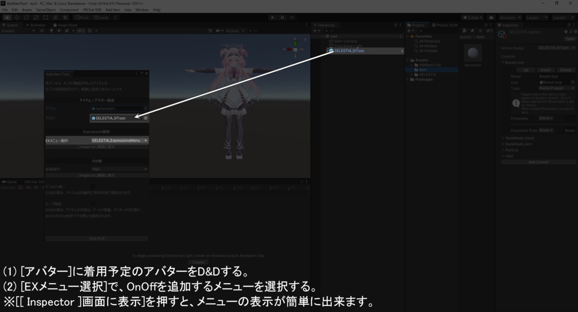Toggle 2D view in Scene
Screen dimensions: 578x312
(42, 31)
